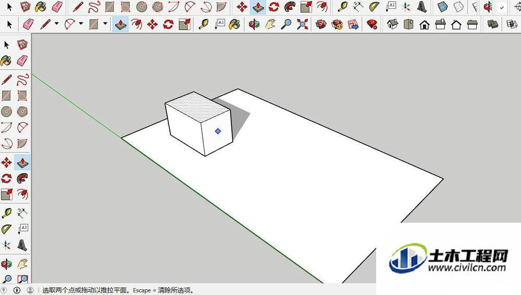Open the Line tool dropdown arrow

point(56,24)
